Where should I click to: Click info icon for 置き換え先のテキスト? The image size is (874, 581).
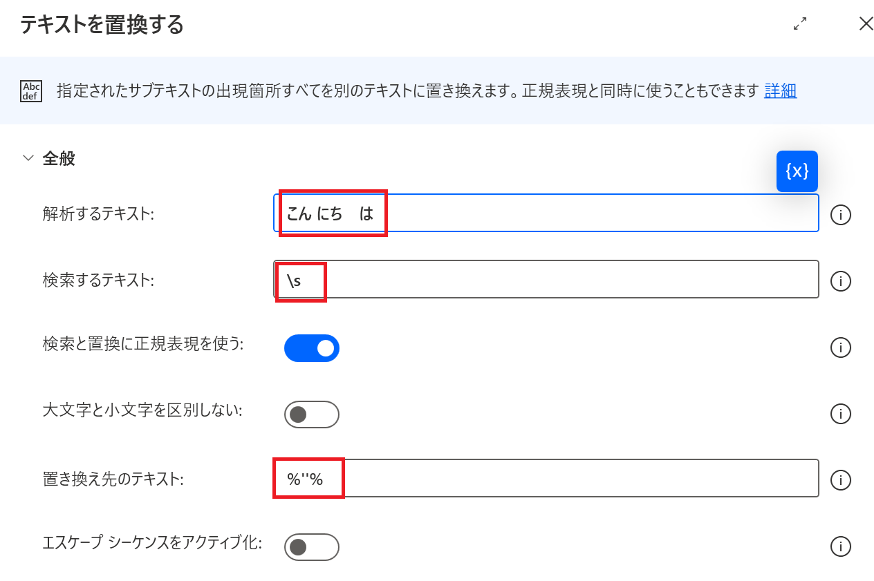pos(840,480)
